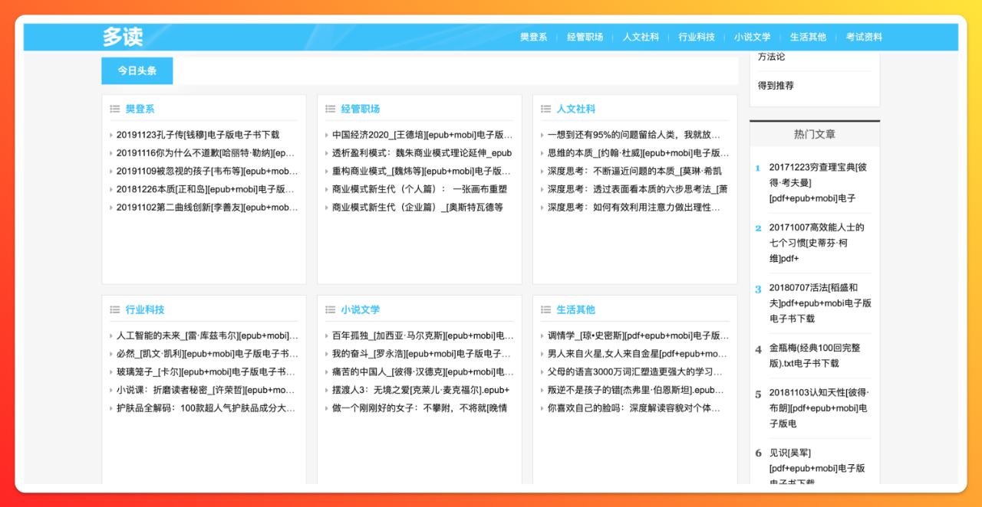Select 人文社科 in top navigation
This screenshot has height=507, width=982.
click(641, 37)
